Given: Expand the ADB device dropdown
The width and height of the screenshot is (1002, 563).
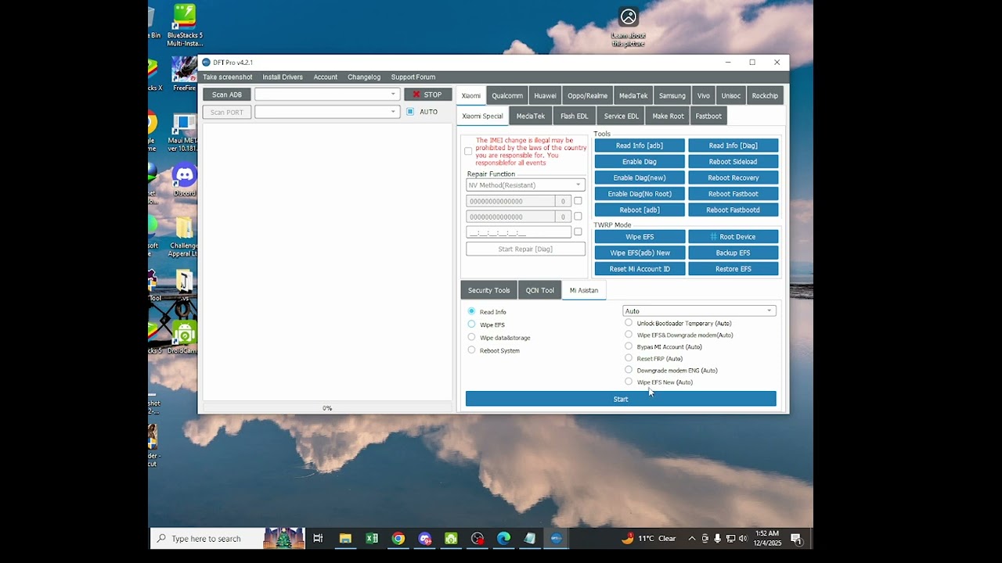Looking at the screenshot, I should pos(327,95).
